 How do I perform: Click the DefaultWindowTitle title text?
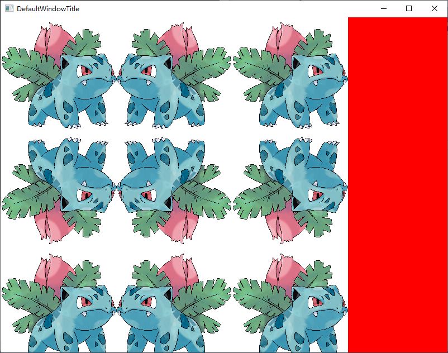point(48,9)
